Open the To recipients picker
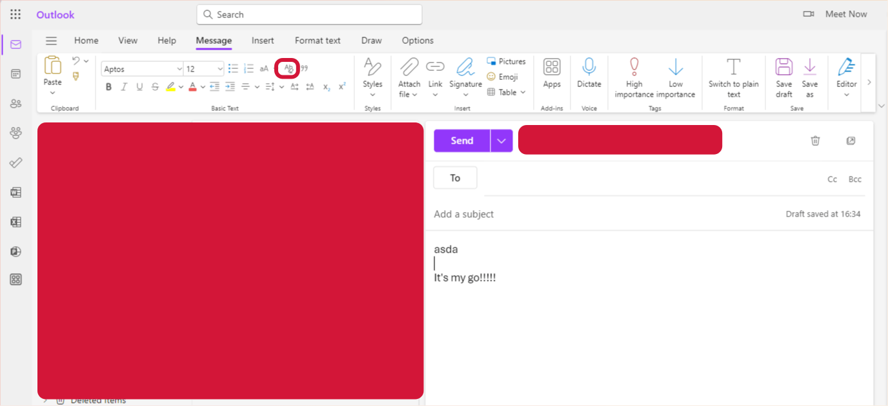This screenshot has width=888, height=406. (455, 178)
